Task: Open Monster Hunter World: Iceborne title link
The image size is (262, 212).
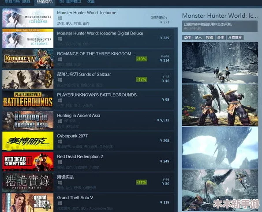Action: [86, 13]
